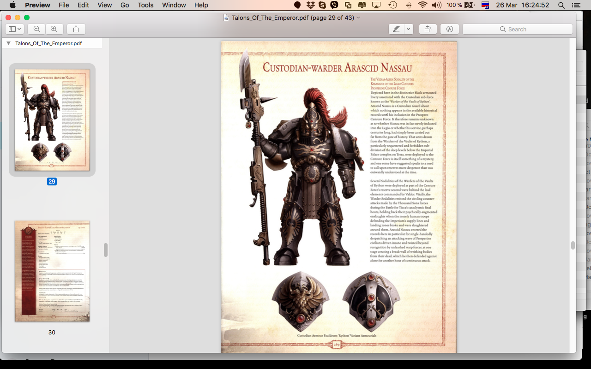The width and height of the screenshot is (591, 369).
Task: Open Spotlight search
Action: click(x=561, y=5)
